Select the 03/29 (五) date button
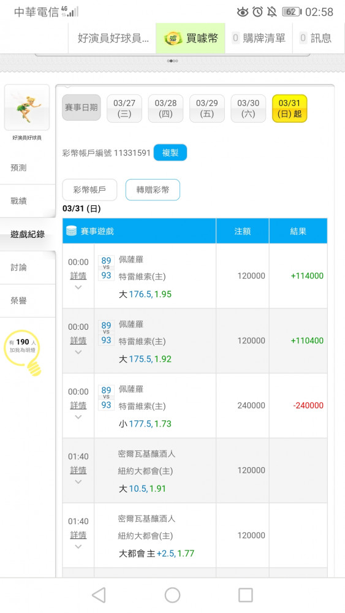The width and height of the screenshot is (345, 613). tap(207, 109)
